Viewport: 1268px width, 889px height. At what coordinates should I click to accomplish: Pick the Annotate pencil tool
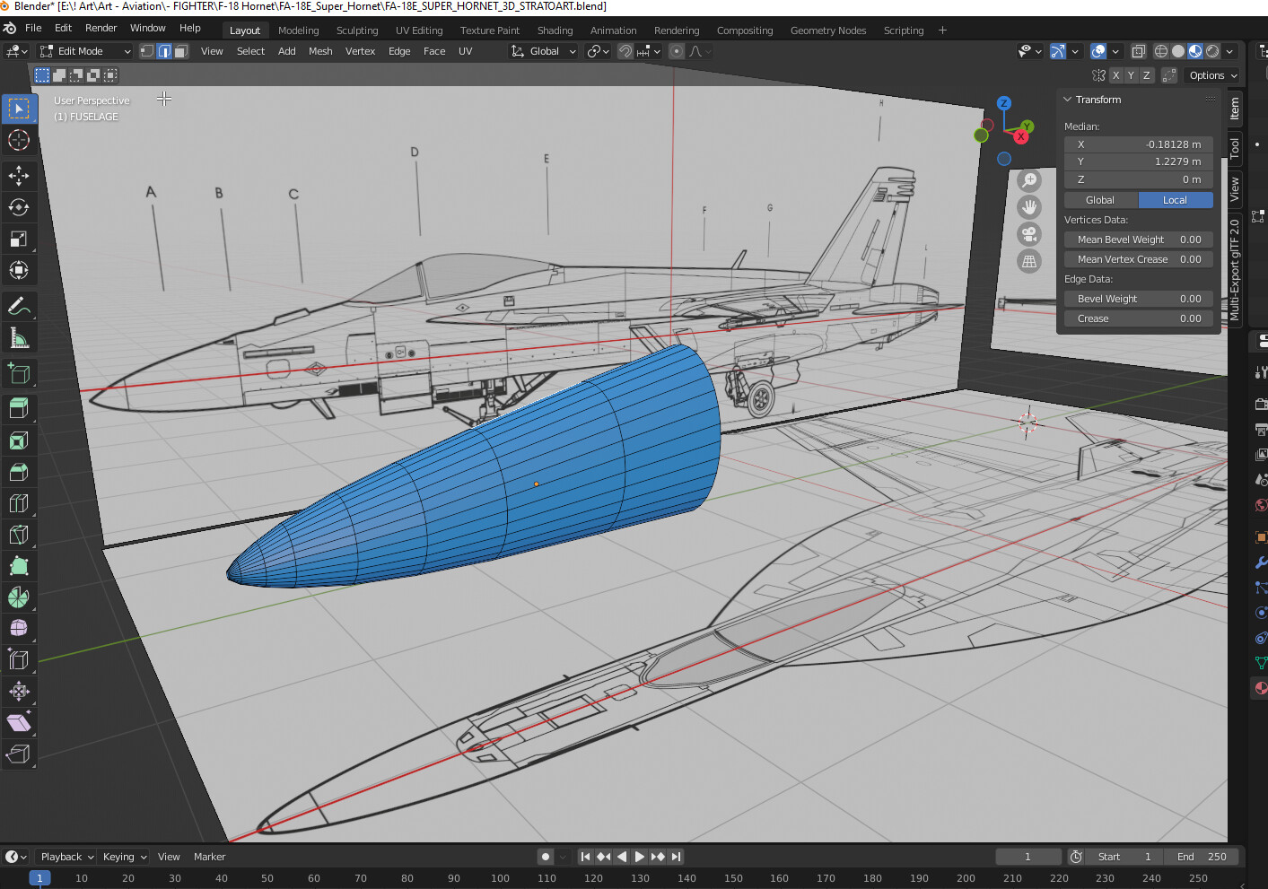tap(19, 306)
